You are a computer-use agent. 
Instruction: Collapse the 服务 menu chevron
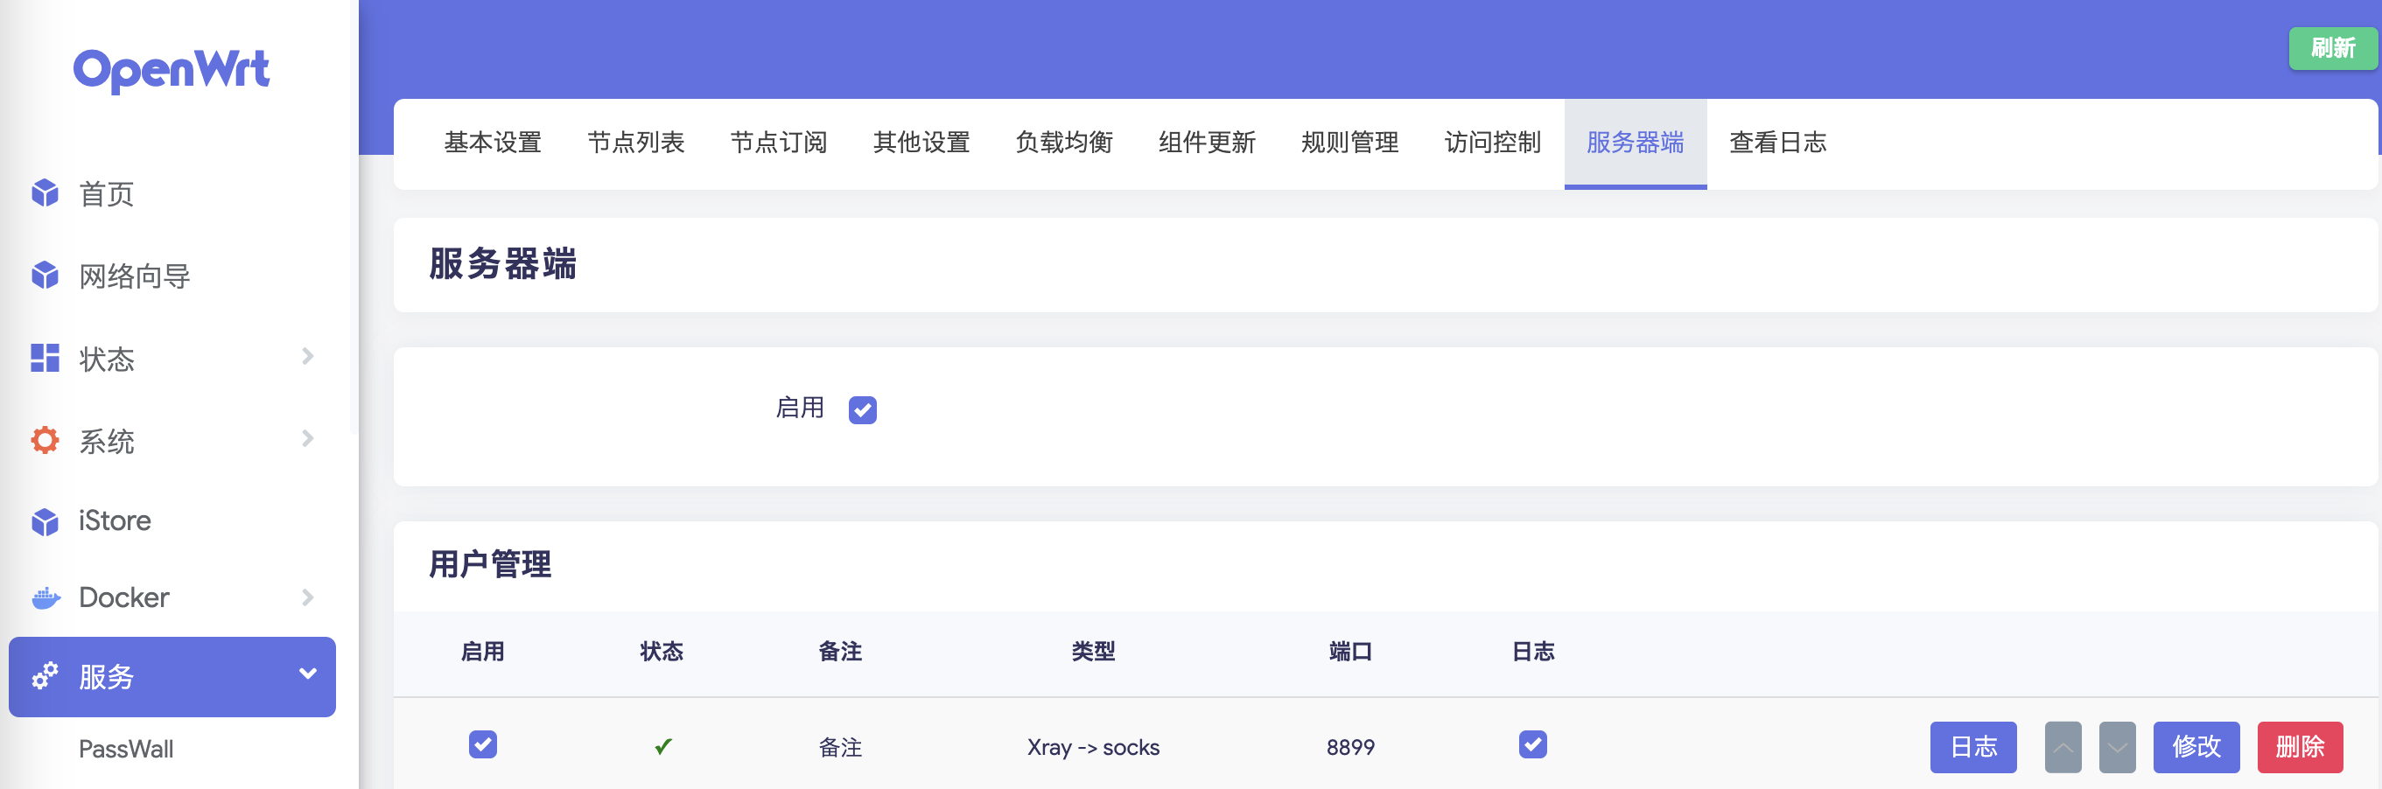[x=308, y=674]
